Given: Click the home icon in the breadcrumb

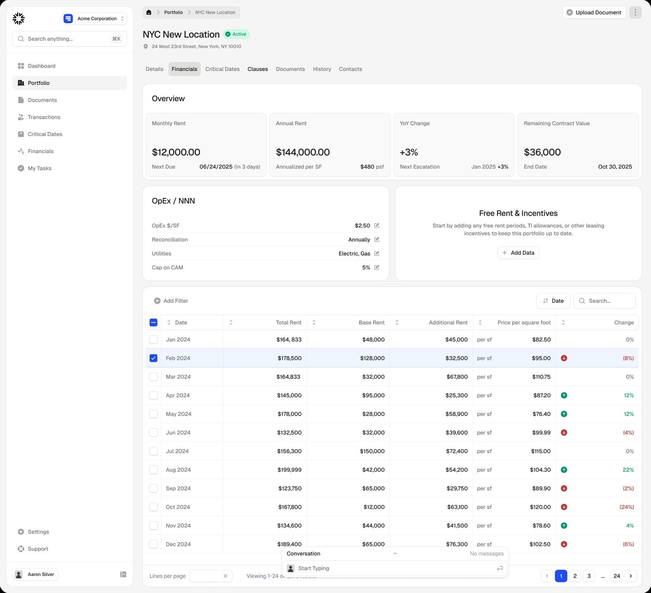Looking at the screenshot, I should 149,12.
